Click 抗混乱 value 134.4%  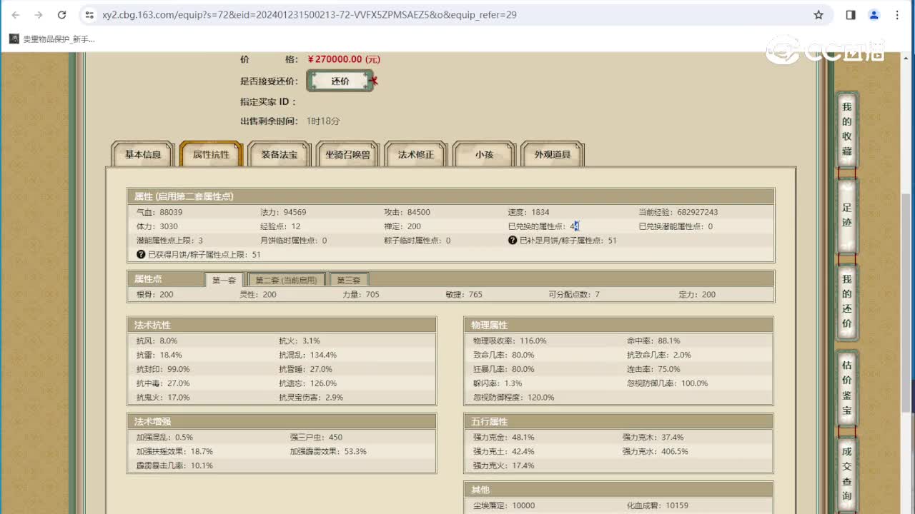(x=323, y=355)
